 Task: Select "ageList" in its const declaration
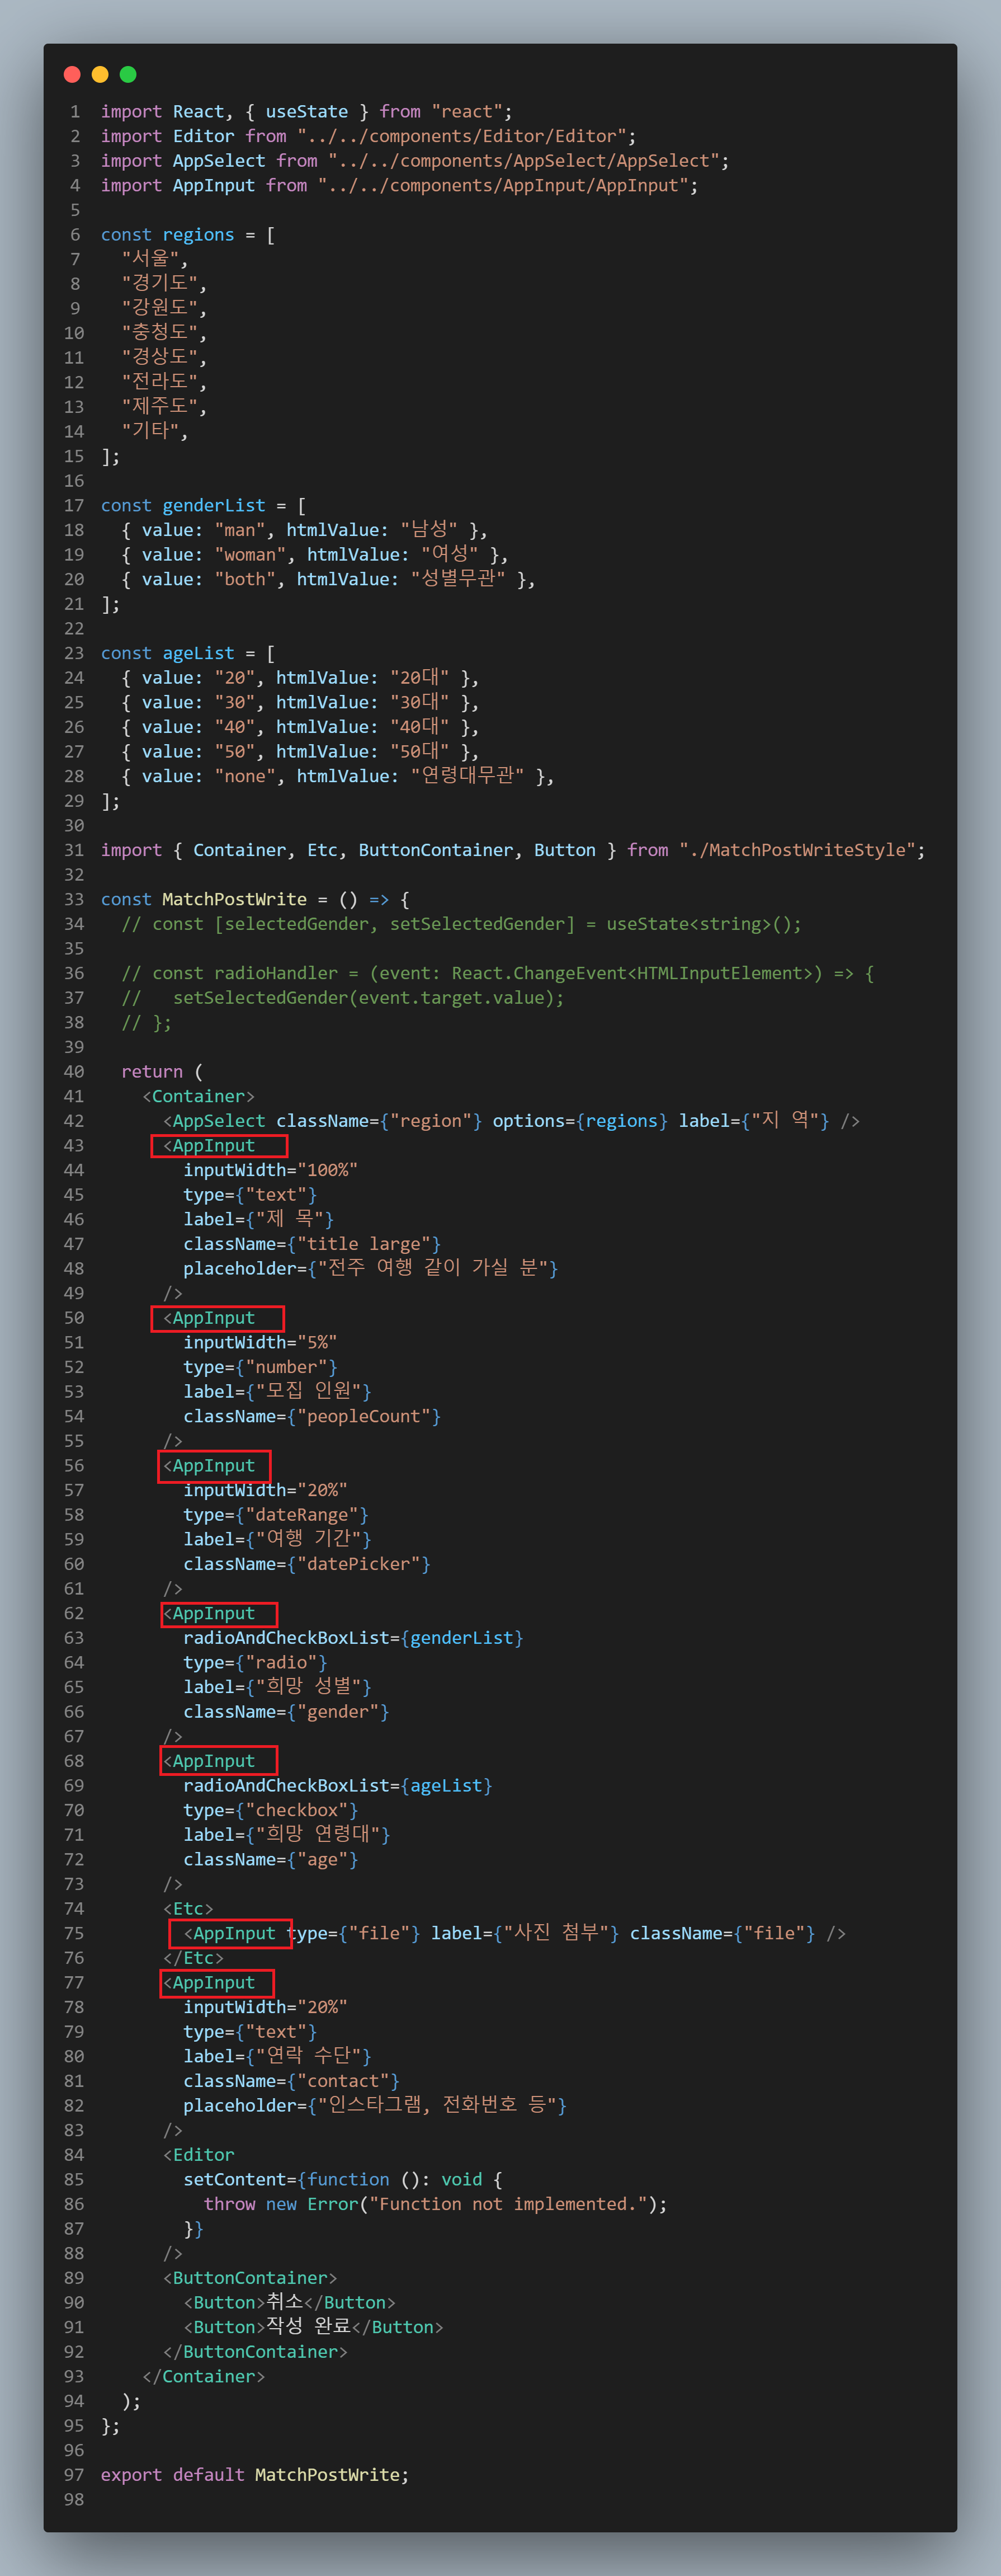tap(199, 653)
